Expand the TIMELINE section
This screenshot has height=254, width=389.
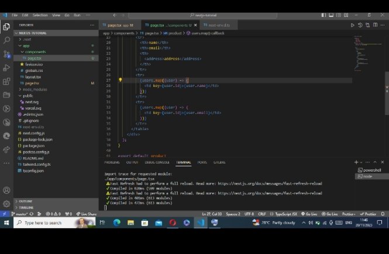coord(56,207)
